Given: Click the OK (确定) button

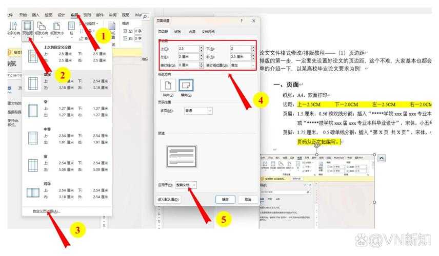Looking at the screenshot, I should coord(225,200).
